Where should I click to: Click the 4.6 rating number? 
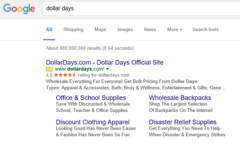(x=49, y=75)
